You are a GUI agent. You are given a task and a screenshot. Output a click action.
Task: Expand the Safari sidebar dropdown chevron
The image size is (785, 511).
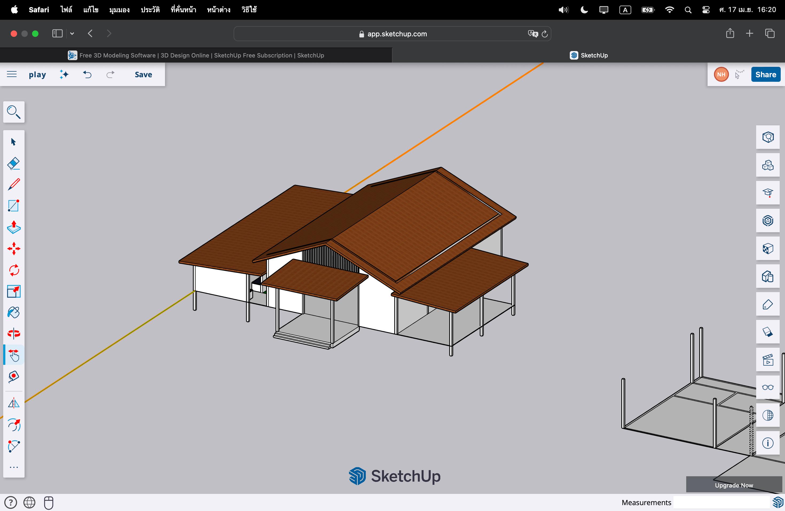(x=72, y=33)
